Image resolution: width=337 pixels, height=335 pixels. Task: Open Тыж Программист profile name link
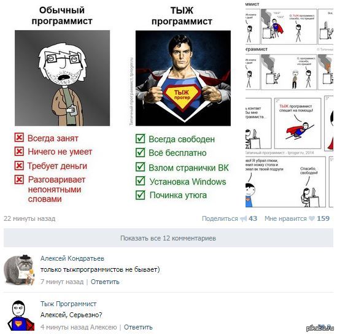[x=68, y=304]
